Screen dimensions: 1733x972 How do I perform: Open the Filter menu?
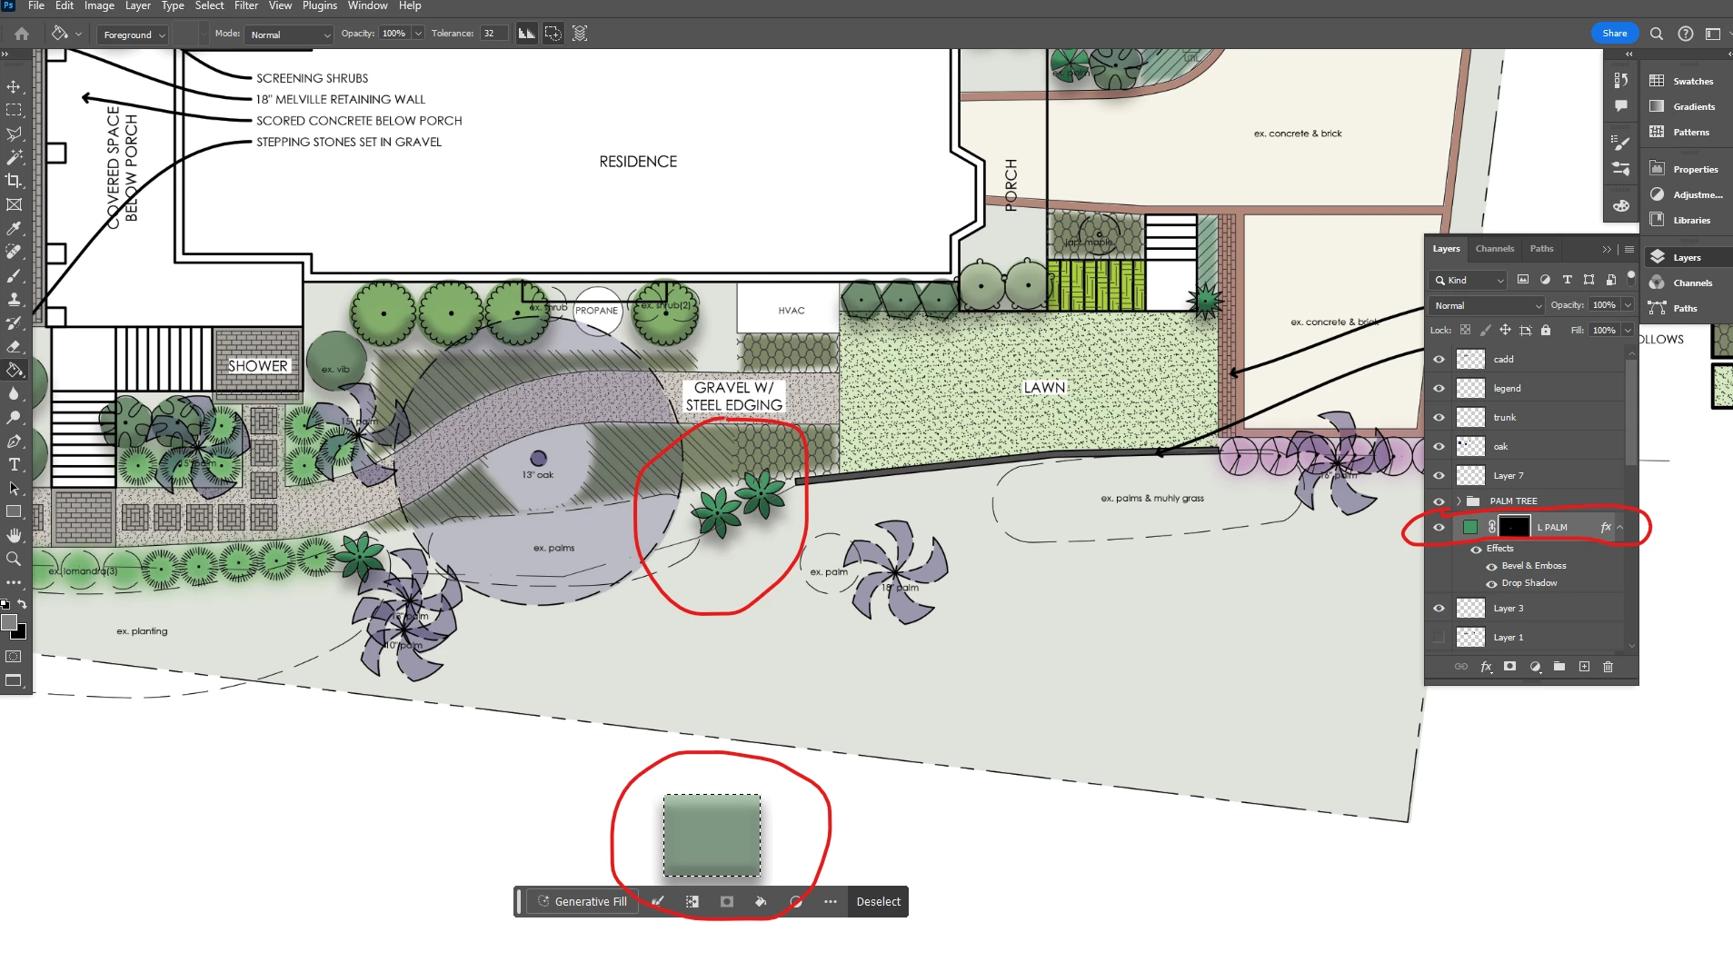pos(246,5)
